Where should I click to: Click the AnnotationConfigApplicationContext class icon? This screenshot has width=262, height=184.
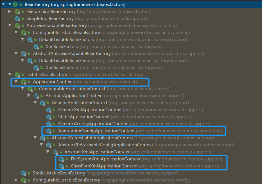tap(49, 131)
